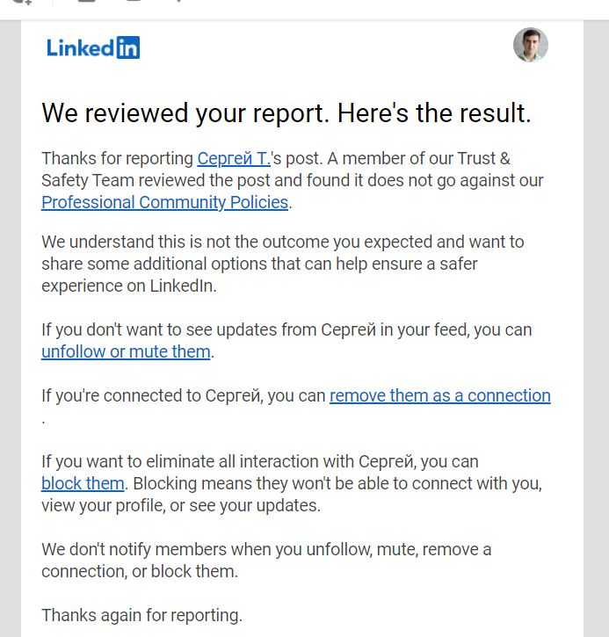Viewport: 609px width, 637px height.
Task: Click the 'Thanks again for reporting.' line
Action: point(141,615)
